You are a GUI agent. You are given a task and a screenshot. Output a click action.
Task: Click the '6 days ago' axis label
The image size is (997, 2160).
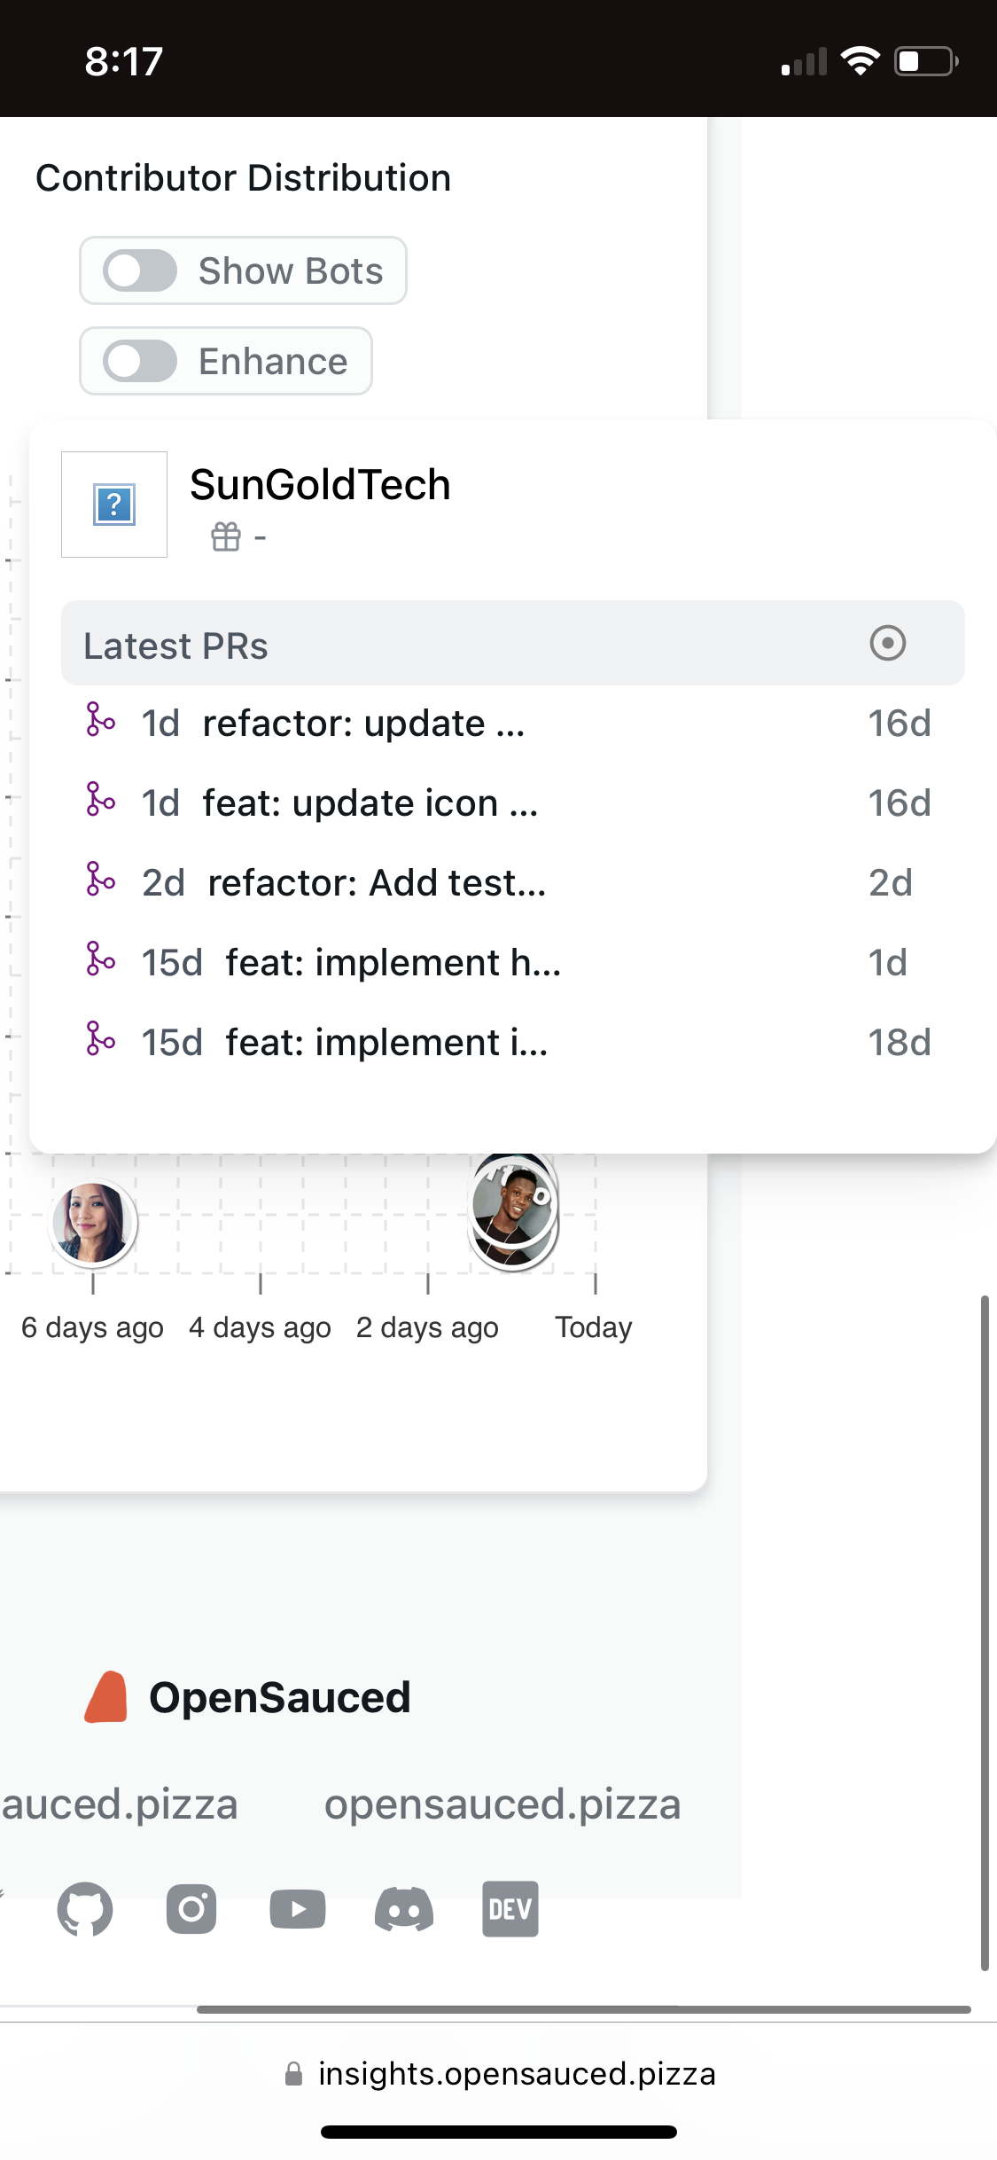92,1328
